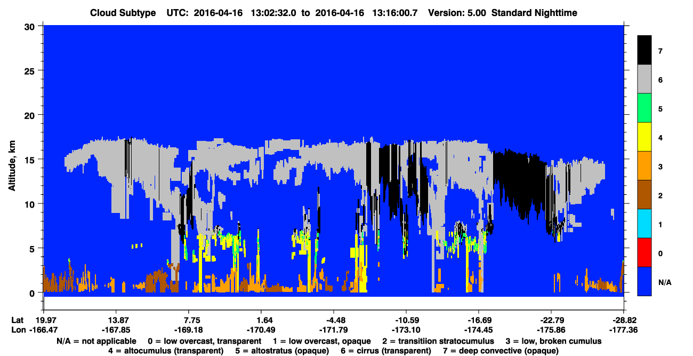Click longitude value -174.45
The image size is (693, 356).
point(479,330)
